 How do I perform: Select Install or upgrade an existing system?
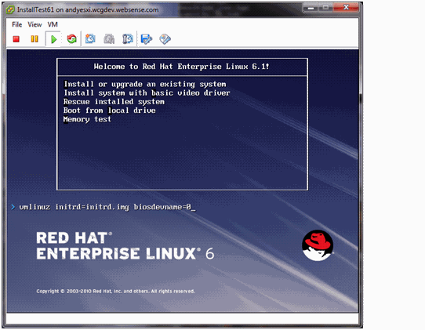click(x=145, y=84)
